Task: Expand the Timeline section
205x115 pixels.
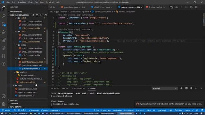Action: click(x=14, y=103)
